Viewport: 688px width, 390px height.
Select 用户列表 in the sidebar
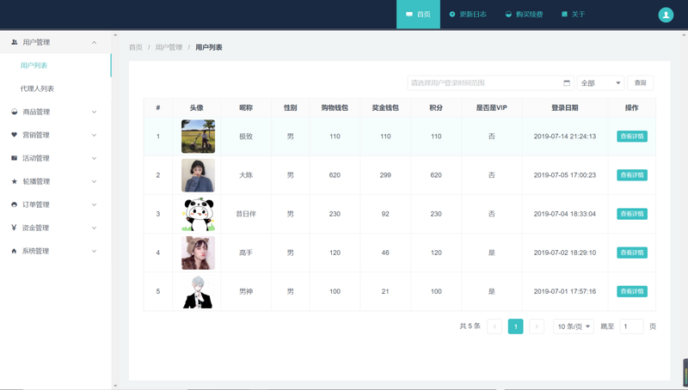(x=56, y=65)
